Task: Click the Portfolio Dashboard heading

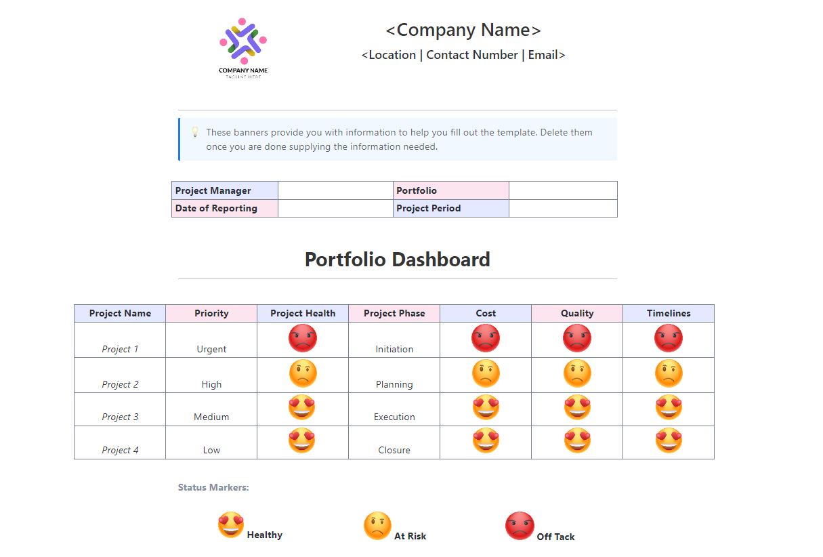Action: click(397, 260)
